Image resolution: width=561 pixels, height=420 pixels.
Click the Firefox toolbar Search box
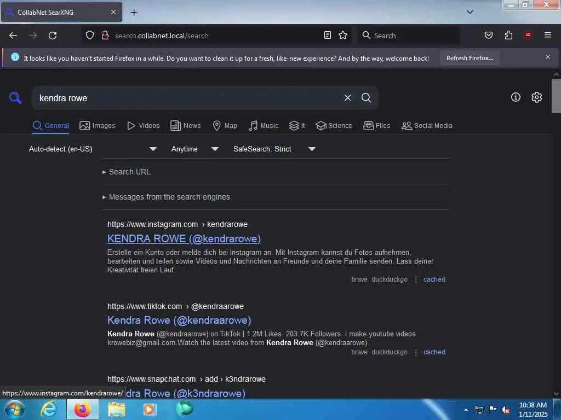(x=409, y=36)
